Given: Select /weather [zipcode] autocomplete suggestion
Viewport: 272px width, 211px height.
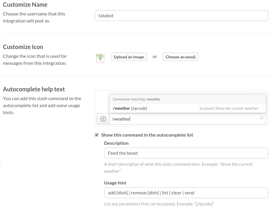Looking at the screenshot, I should pos(187,108).
